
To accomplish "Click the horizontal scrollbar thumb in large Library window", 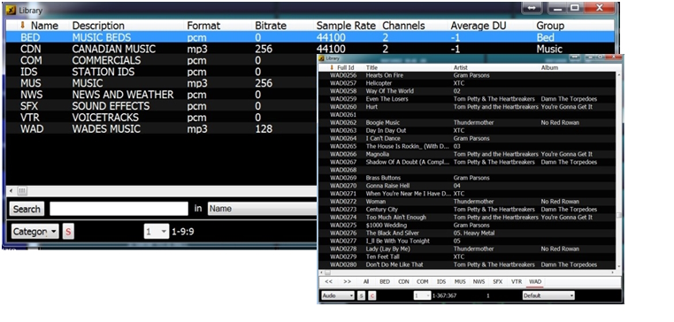I will 22,191.
